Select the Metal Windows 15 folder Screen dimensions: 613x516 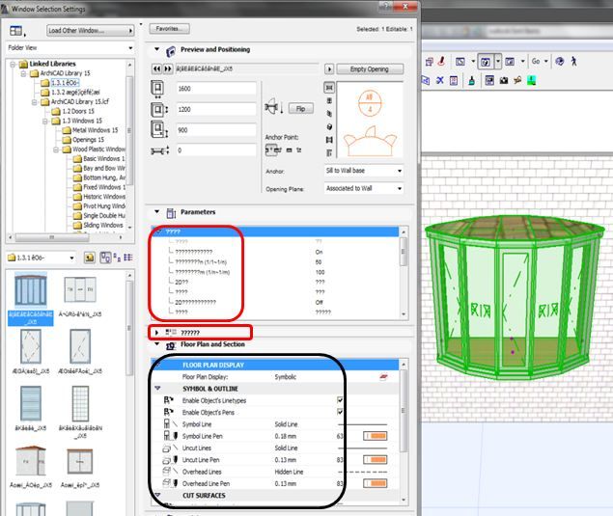point(95,130)
